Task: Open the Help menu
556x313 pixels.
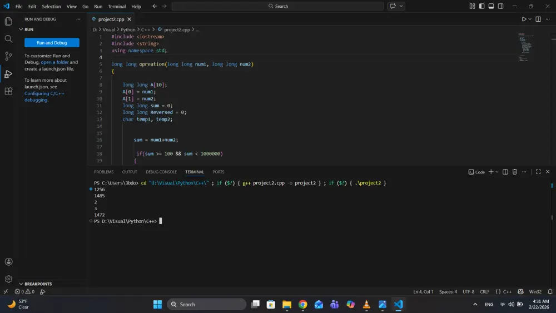Action: pyautogui.click(x=136, y=6)
